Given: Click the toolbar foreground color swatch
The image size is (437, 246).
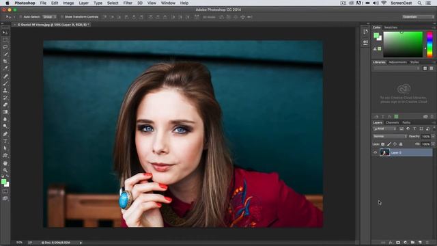Looking at the screenshot, I should click(3, 182).
